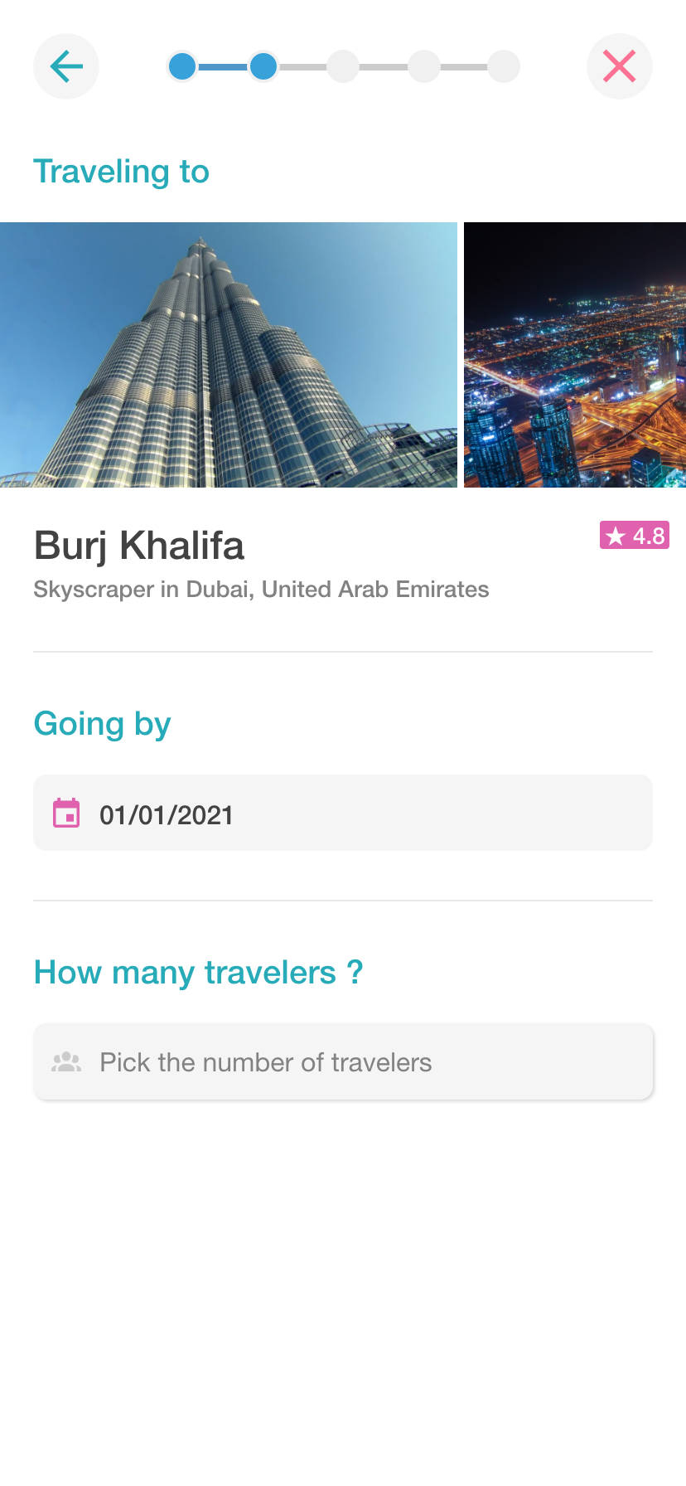Viewport: 686px width, 1486px height.
Task: Open the Burj Khalifa tower photo
Action: (x=228, y=355)
